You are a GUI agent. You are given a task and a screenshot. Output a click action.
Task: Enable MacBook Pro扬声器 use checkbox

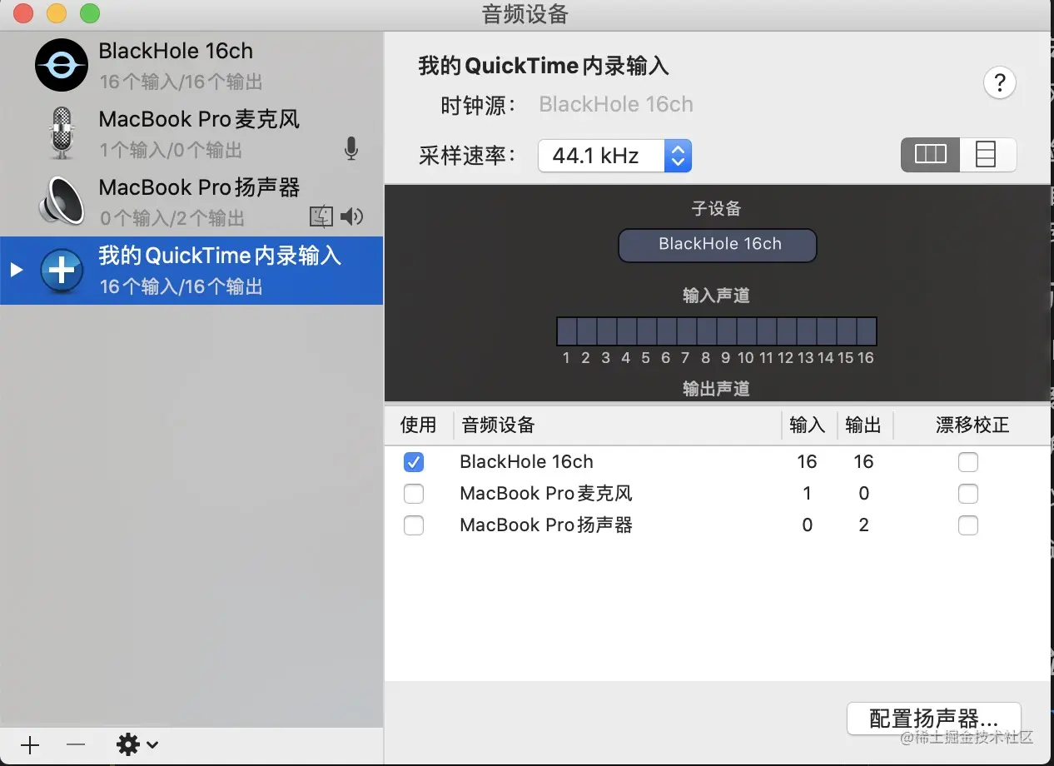point(414,525)
